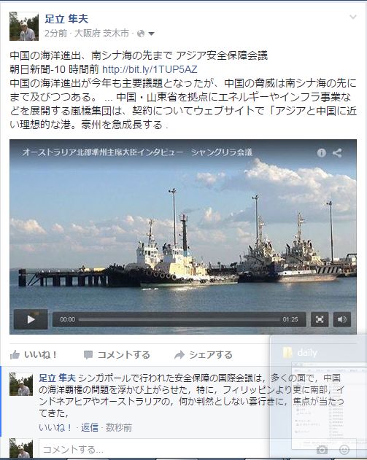Click the post author's profile picture
367x460 pixels.
coord(24,26)
